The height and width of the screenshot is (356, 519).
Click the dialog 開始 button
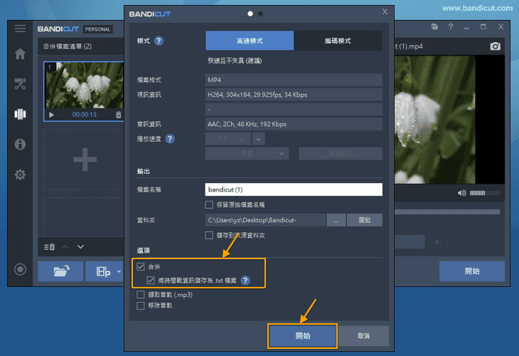tap(303, 336)
